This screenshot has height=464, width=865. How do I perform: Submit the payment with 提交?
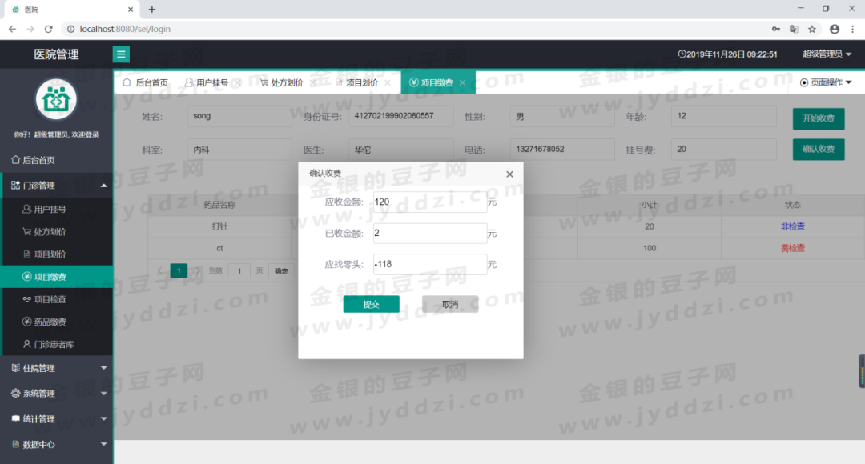click(372, 304)
